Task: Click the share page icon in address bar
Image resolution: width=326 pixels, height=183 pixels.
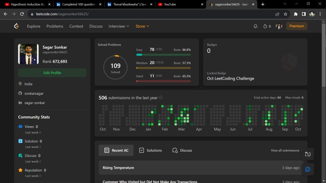Action: pos(277,14)
